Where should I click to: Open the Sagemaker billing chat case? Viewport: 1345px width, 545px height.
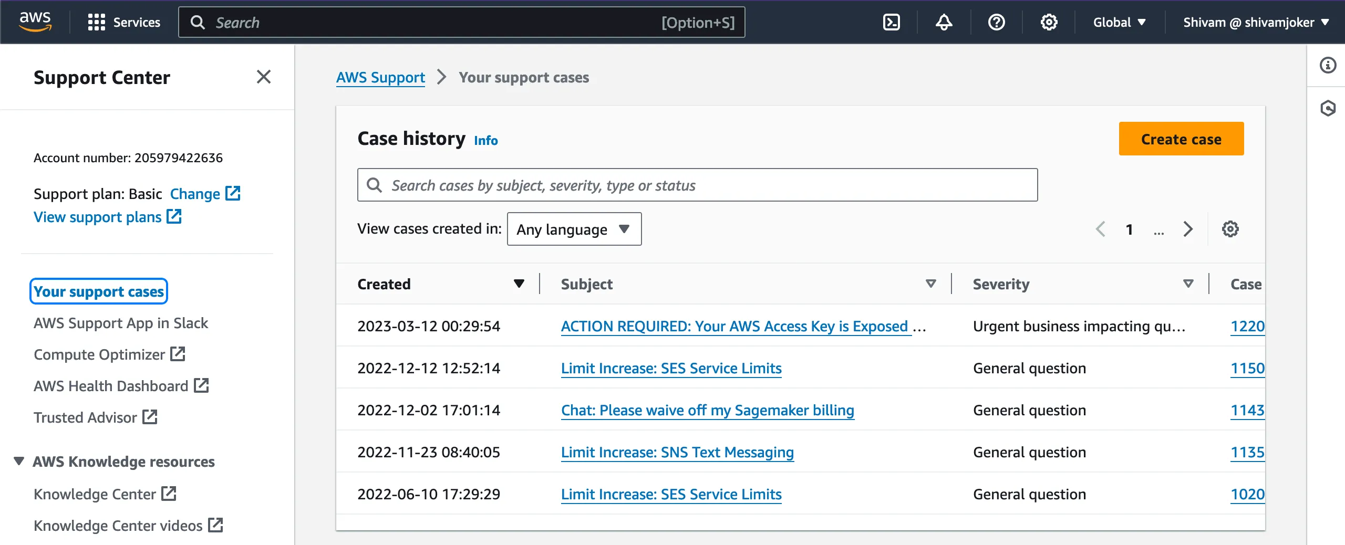[707, 410]
